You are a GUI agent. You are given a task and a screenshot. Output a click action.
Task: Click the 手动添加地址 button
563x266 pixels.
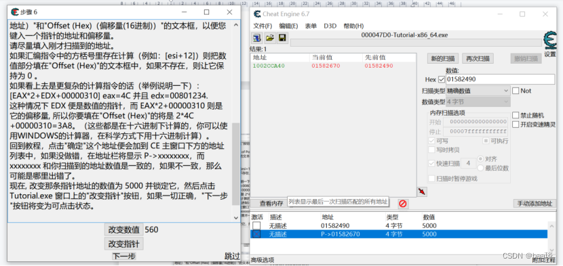coord(535,203)
